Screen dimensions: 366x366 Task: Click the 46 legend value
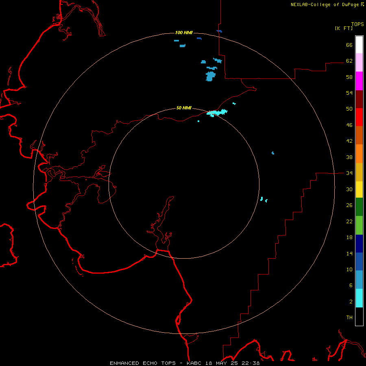349,125
